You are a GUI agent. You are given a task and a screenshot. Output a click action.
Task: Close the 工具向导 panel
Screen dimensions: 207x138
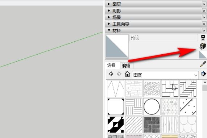click(204, 24)
